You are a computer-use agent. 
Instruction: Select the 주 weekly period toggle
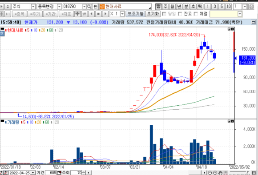pos(165,7)
